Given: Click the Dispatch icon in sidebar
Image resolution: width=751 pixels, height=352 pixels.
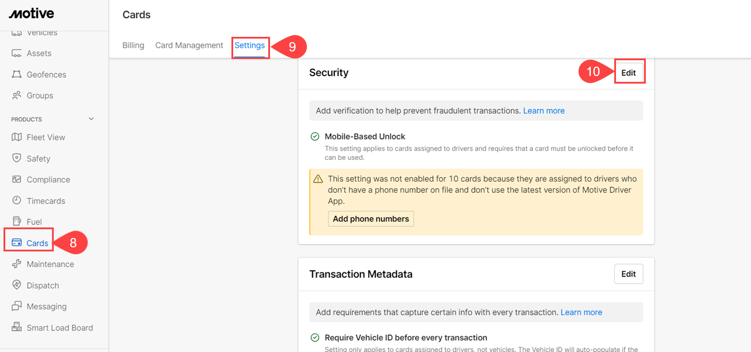Looking at the screenshot, I should [17, 285].
